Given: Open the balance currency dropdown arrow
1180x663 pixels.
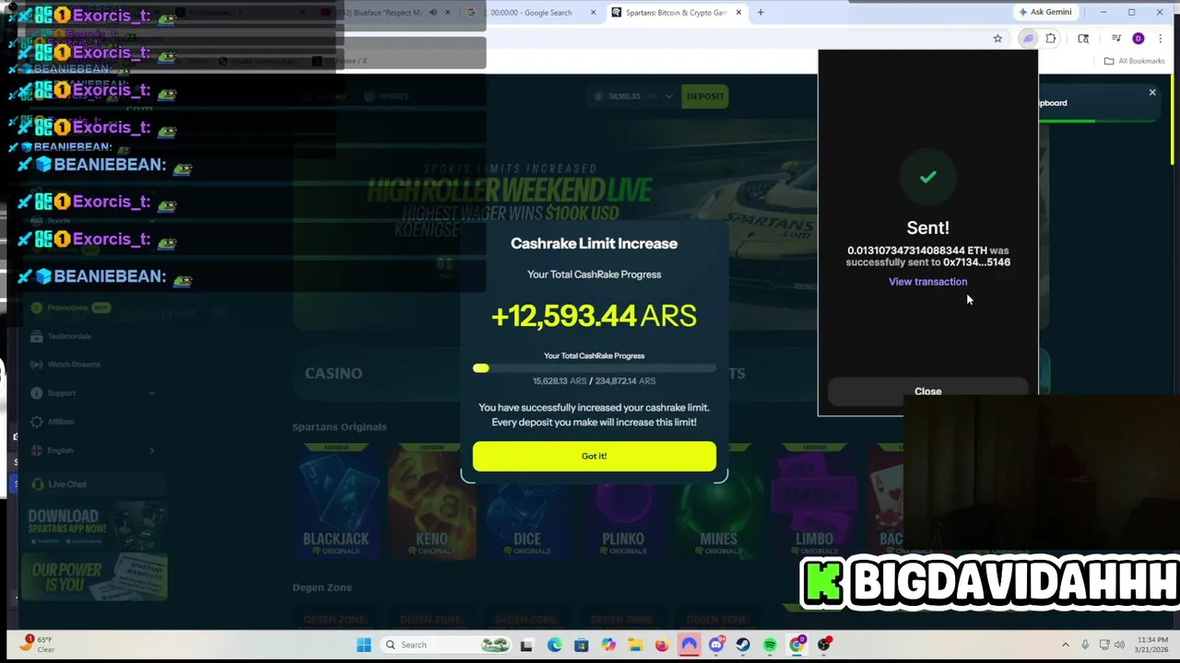Looking at the screenshot, I should tap(668, 96).
